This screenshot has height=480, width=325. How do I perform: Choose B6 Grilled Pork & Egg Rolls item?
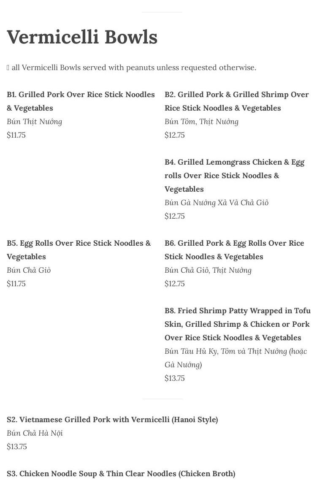click(234, 250)
